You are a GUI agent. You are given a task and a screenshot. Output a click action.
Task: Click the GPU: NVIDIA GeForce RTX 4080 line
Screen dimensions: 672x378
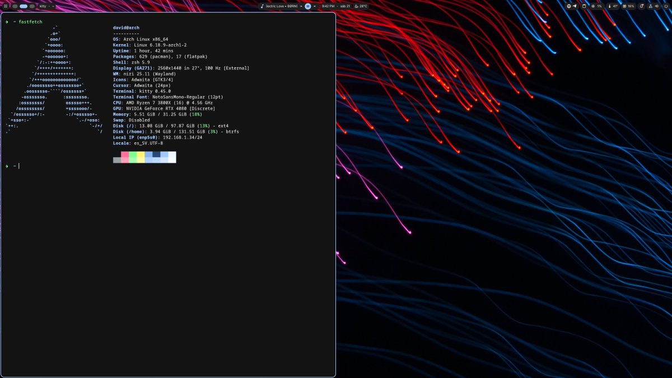point(164,108)
